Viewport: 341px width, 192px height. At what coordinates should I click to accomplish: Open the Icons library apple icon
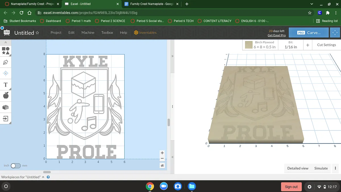click(6, 96)
